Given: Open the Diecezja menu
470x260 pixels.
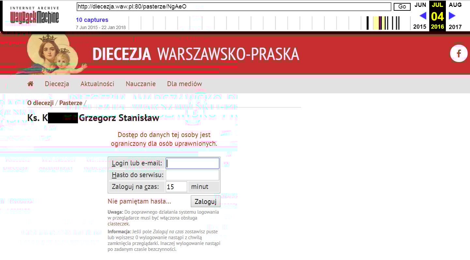Looking at the screenshot, I should click(x=57, y=84).
